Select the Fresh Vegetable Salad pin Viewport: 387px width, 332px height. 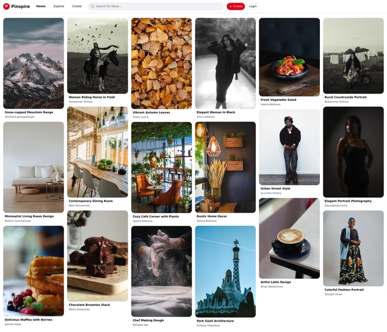tap(289, 56)
